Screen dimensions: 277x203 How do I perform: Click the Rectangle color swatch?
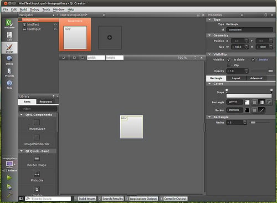click(247, 102)
